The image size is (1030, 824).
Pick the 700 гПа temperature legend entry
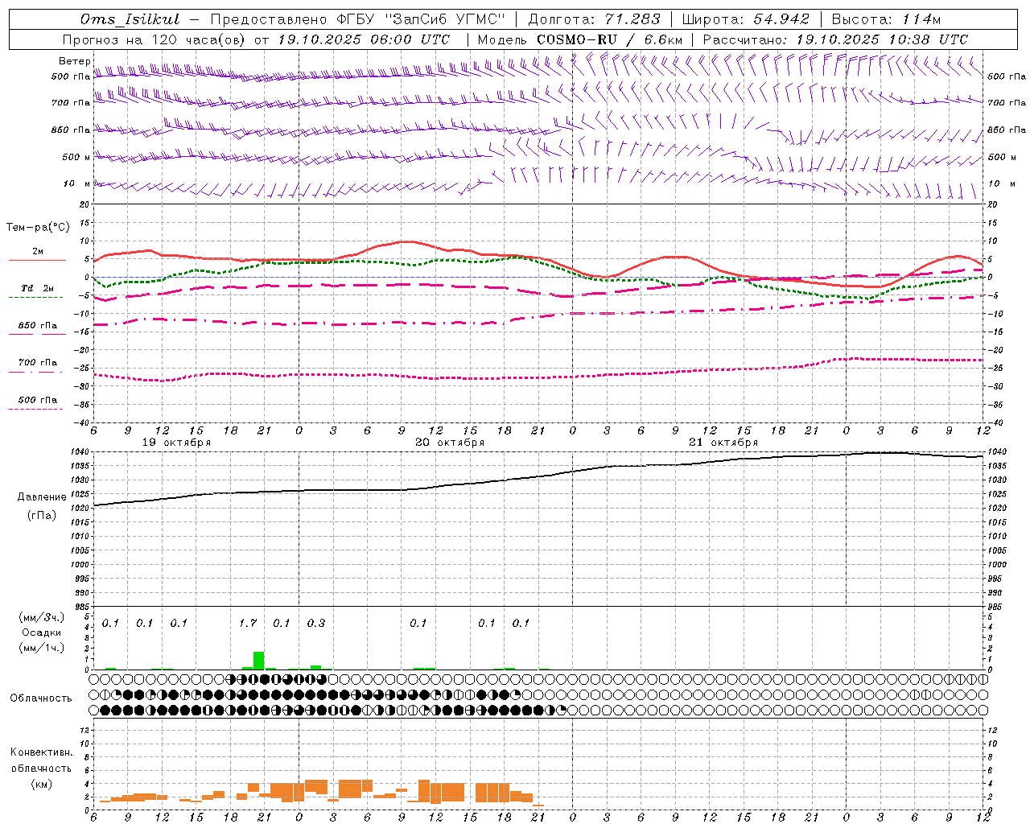[x=37, y=363]
